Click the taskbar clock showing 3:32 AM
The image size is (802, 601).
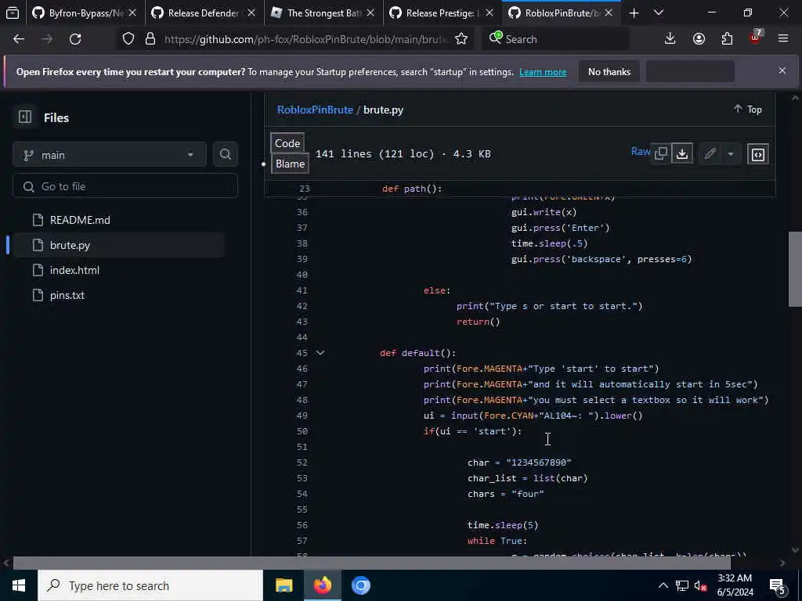pyautogui.click(x=735, y=585)
